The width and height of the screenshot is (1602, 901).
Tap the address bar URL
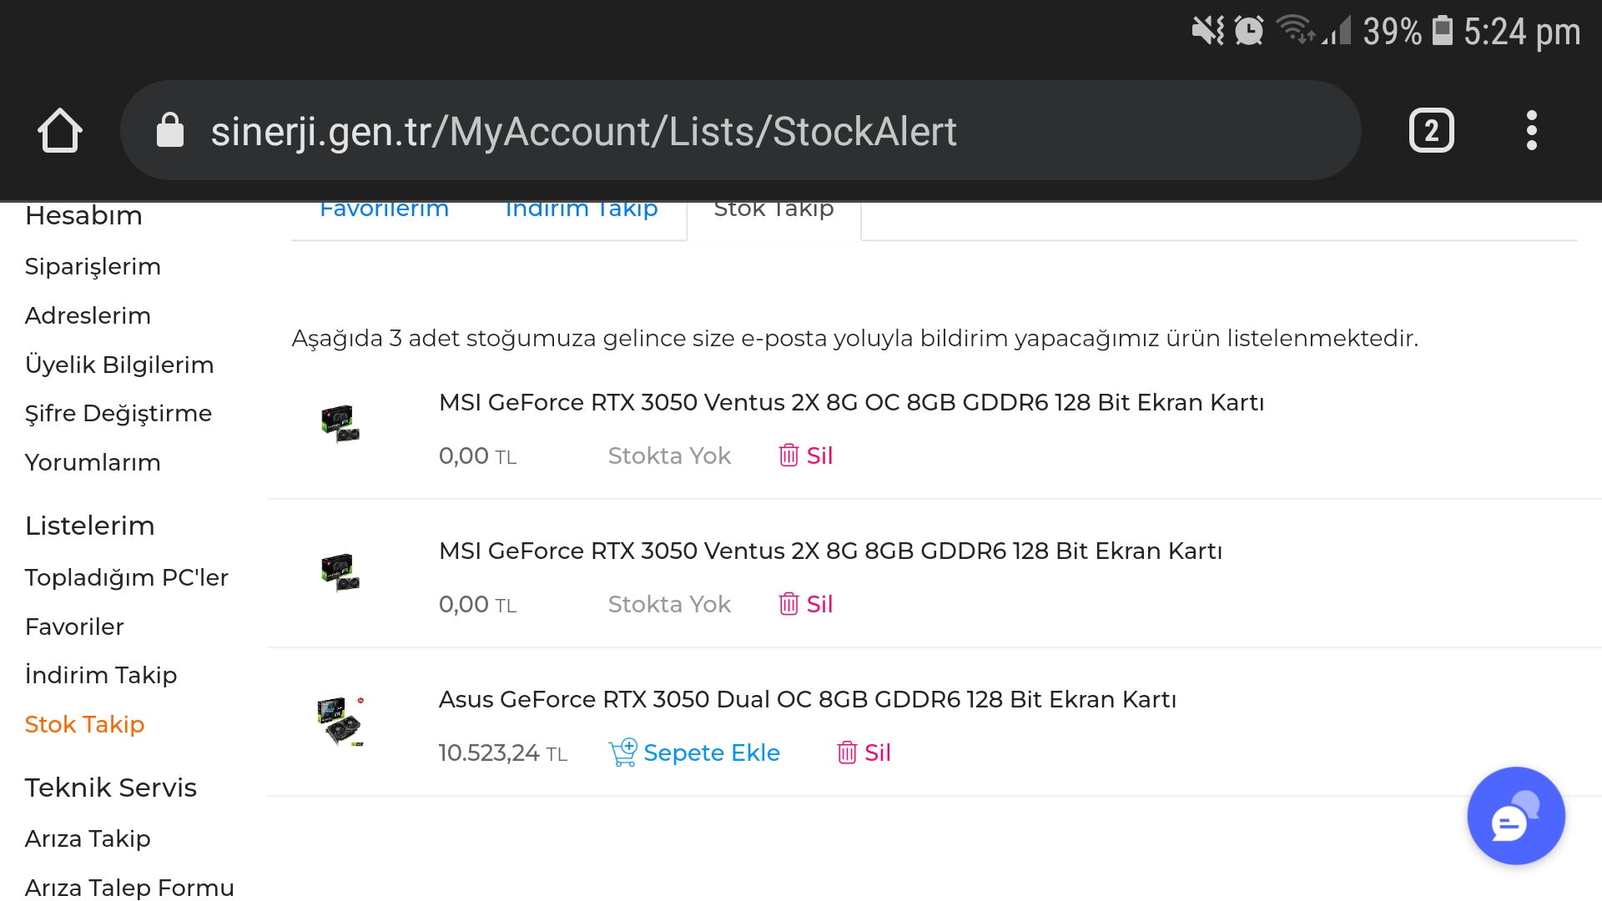click(x=582, y=131)
